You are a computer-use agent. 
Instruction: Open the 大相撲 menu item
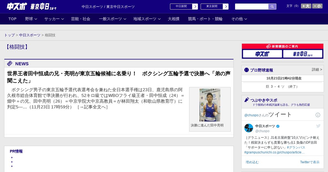174,19
